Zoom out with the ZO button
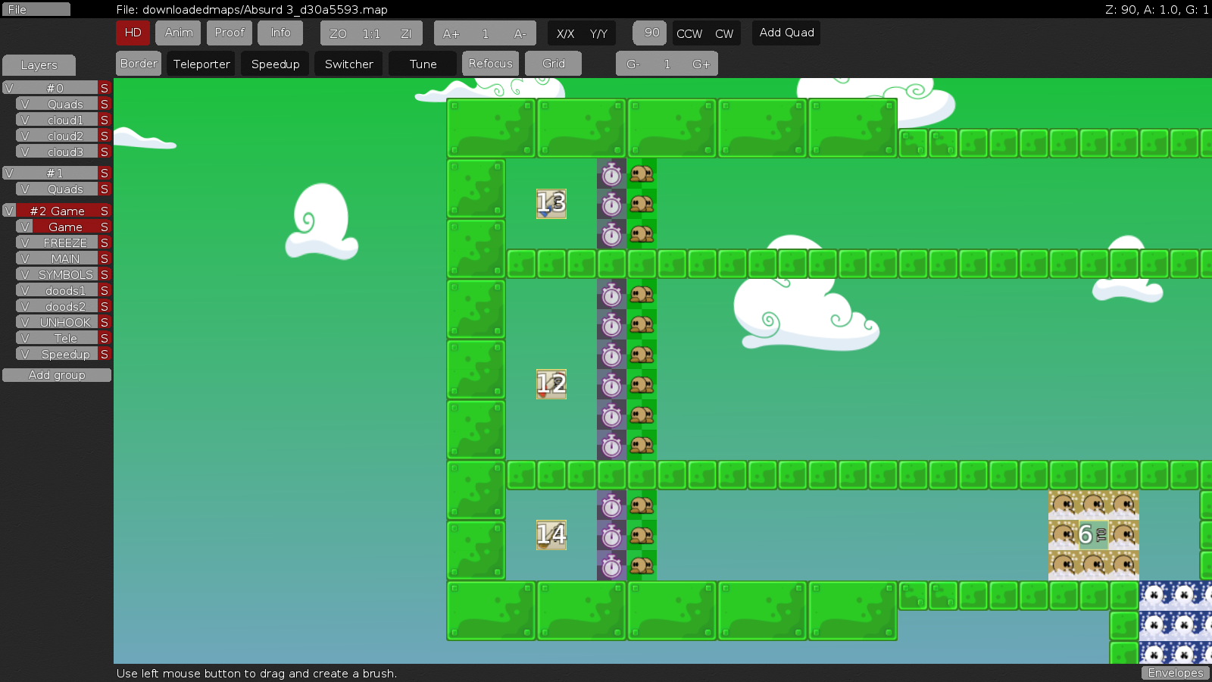1212x682 pixels. click(338, 33)
